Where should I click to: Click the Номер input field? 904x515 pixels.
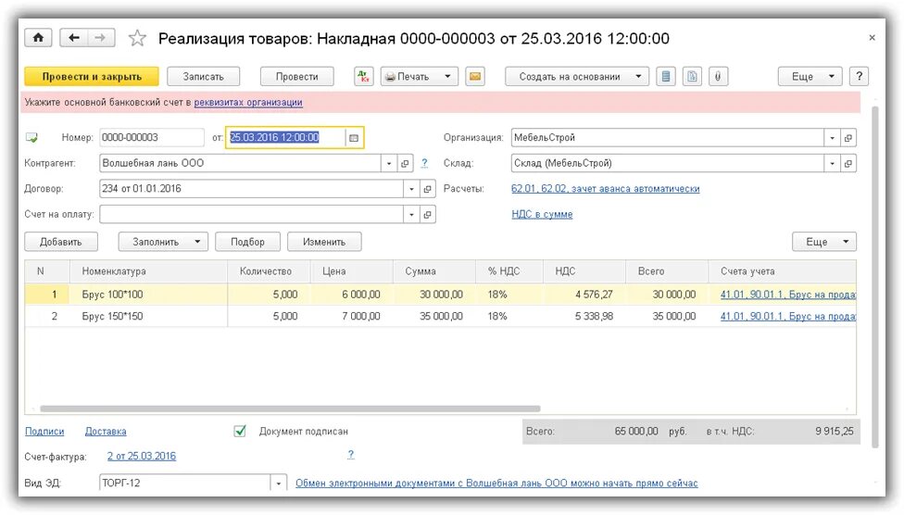pyautogui.click(x=152, y=138)
